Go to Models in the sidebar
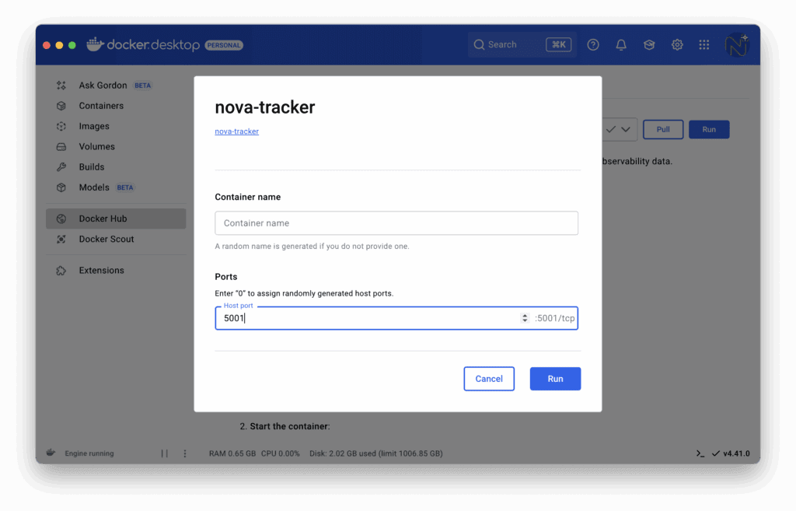The height and width of the screenshot is (511, 796). point(116,187)
